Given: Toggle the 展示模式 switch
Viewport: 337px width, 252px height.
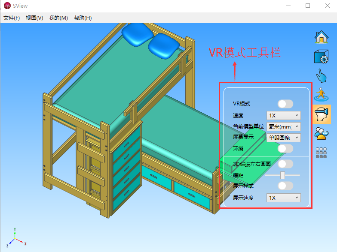Looking at the screenshot, I should (x=285, y=186).
